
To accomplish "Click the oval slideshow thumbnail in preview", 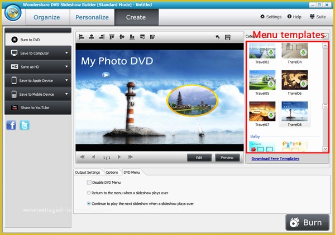I will 192,100.
